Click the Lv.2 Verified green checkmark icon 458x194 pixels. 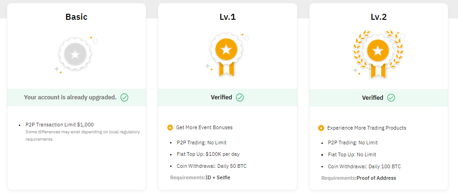(x=391, y=97)
